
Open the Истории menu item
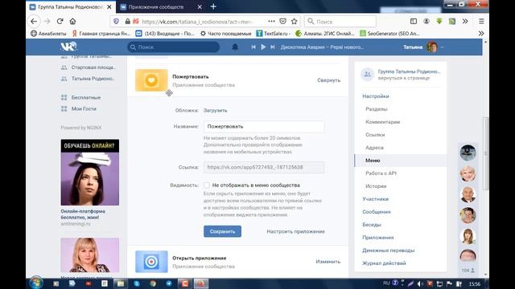point(376,186)
